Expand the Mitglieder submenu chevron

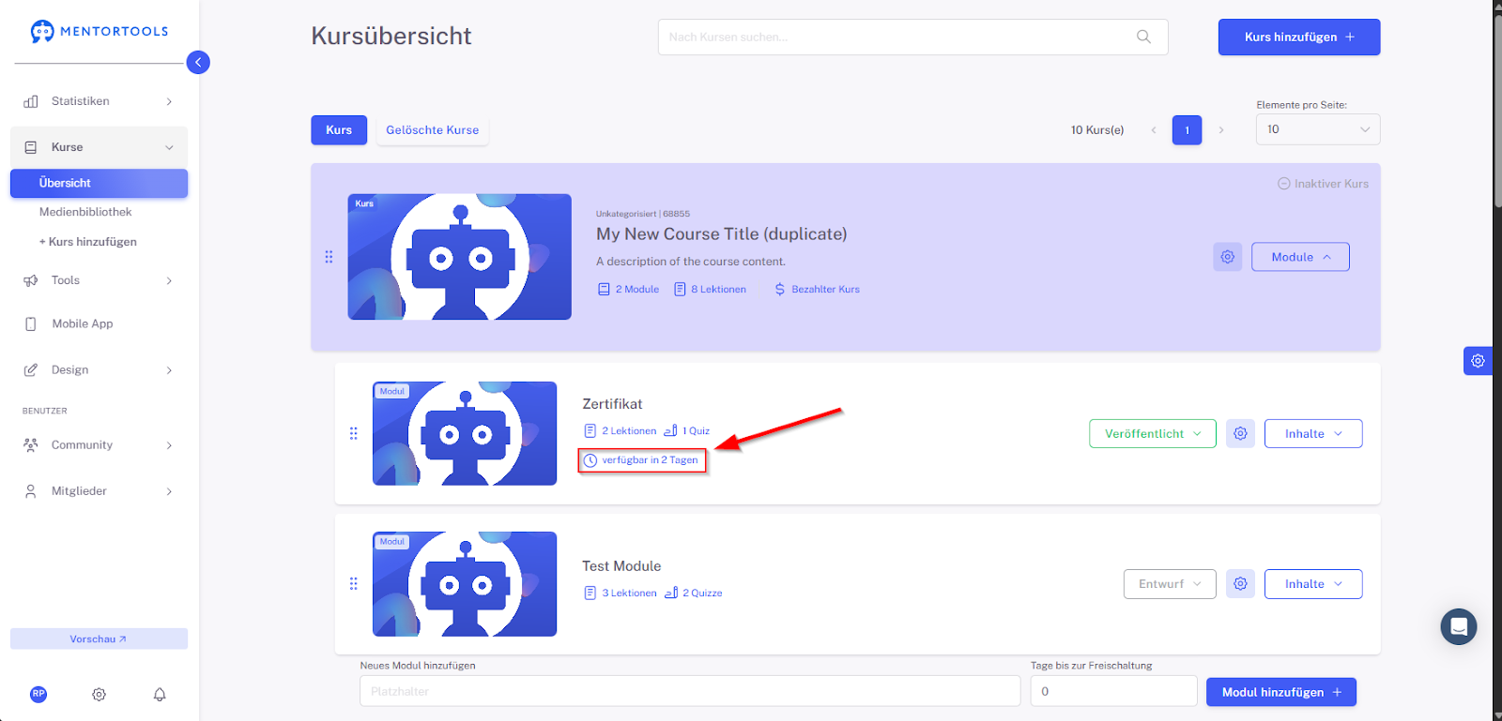pyautogui.click(x=169, y=491)
